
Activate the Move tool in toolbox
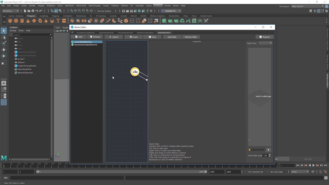(4, 50)
